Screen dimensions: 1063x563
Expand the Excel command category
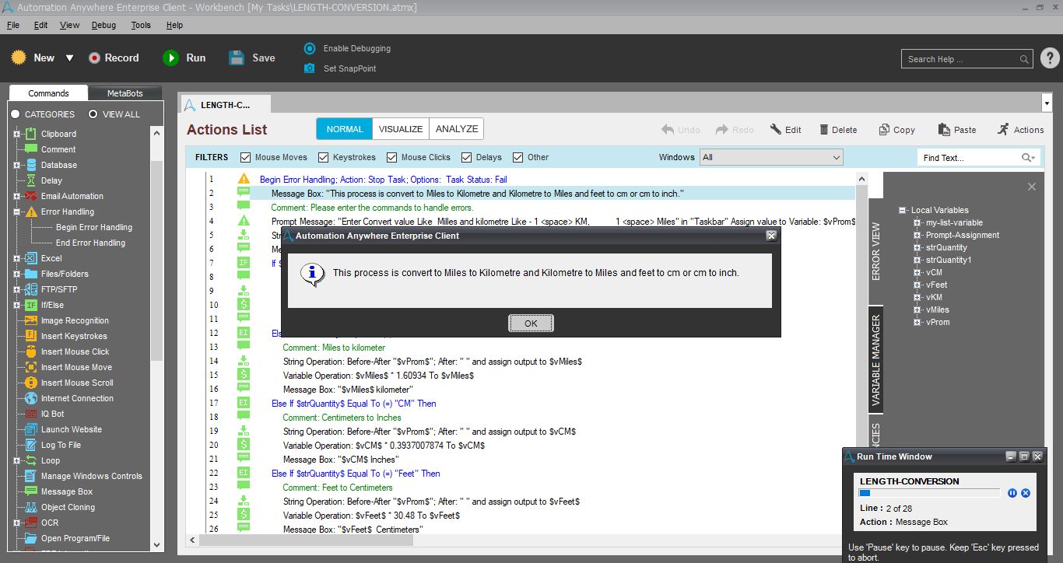17,258
